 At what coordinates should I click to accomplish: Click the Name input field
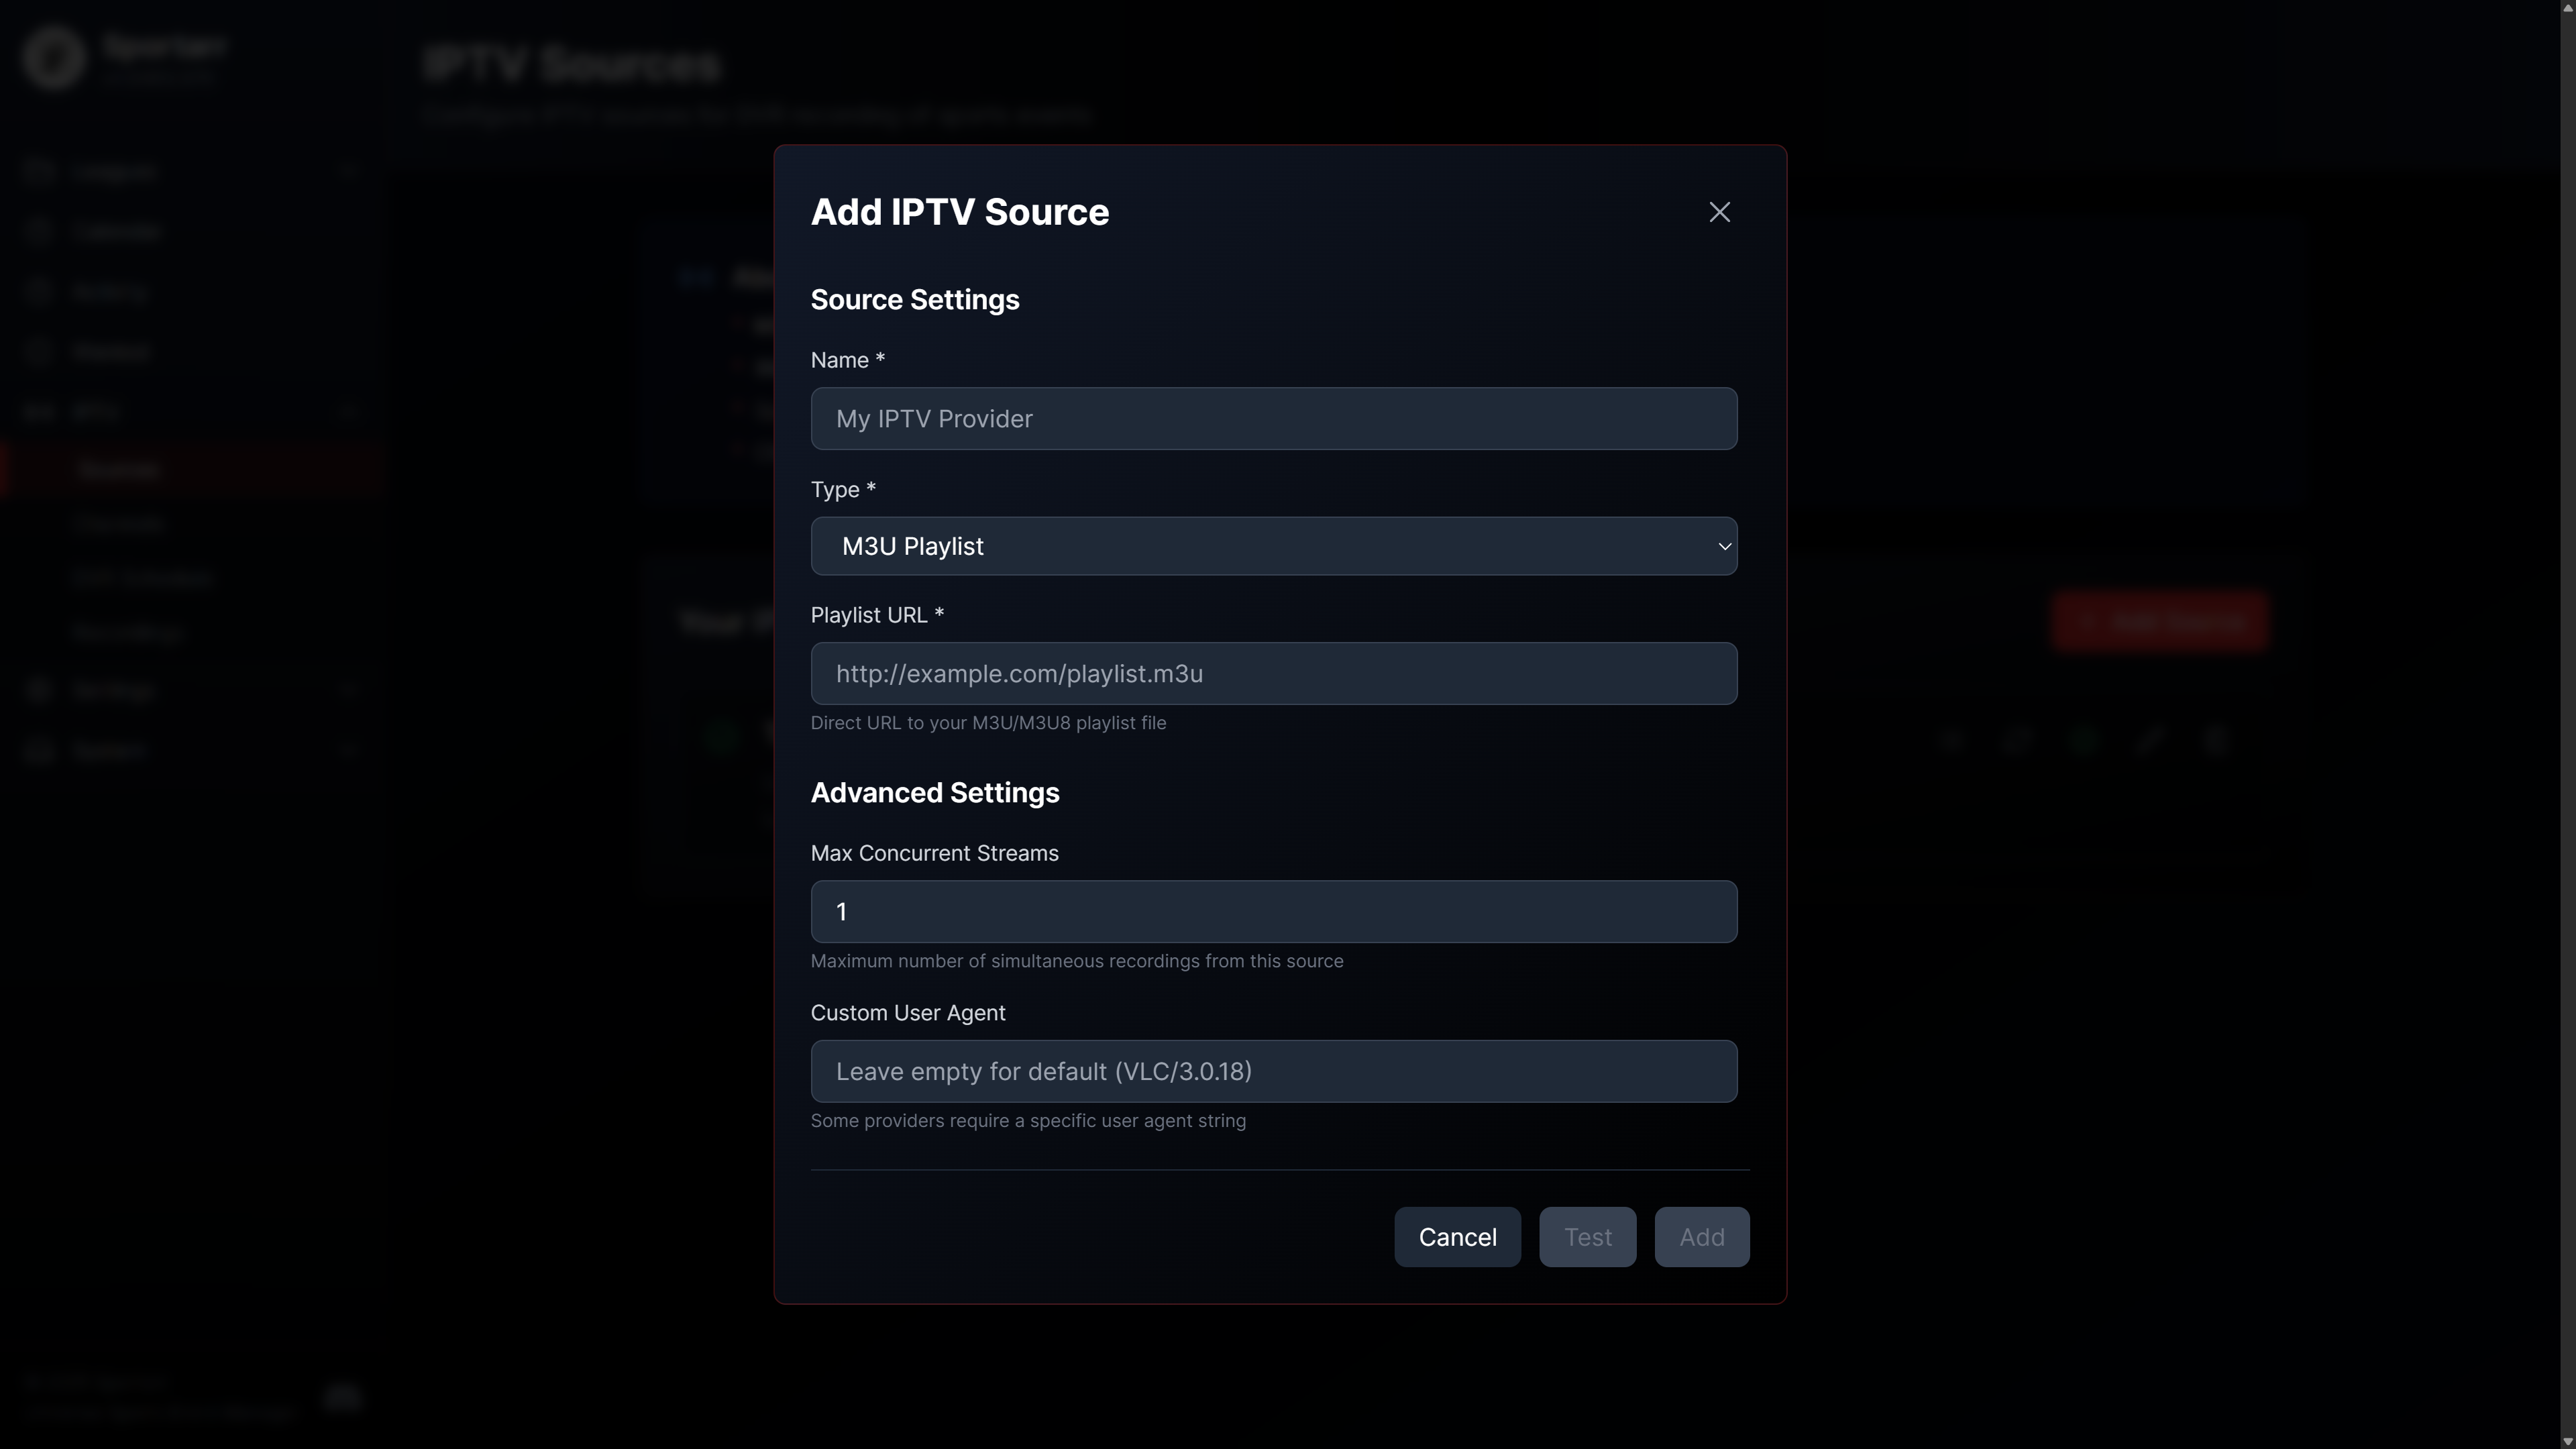tap(1274, 419)
